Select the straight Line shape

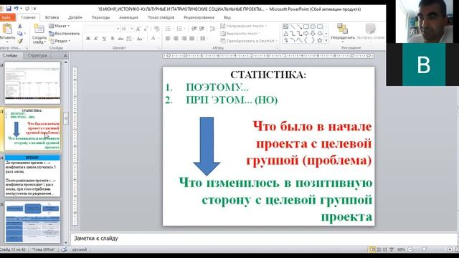(x=293, y=27)
